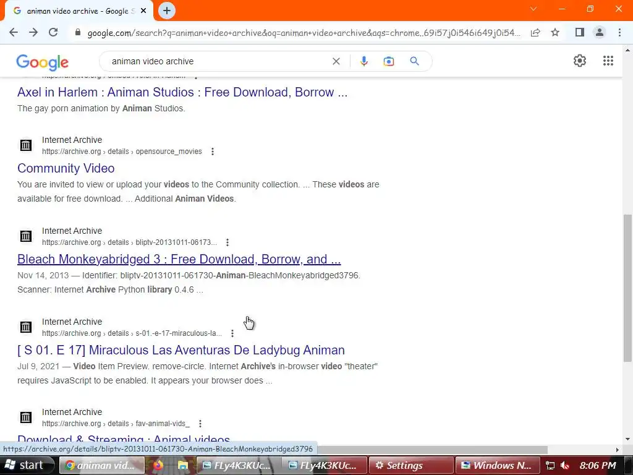Open the file explorer folder taskbar icon
This screenshot has height=475, width=633.
click(183, 465)
